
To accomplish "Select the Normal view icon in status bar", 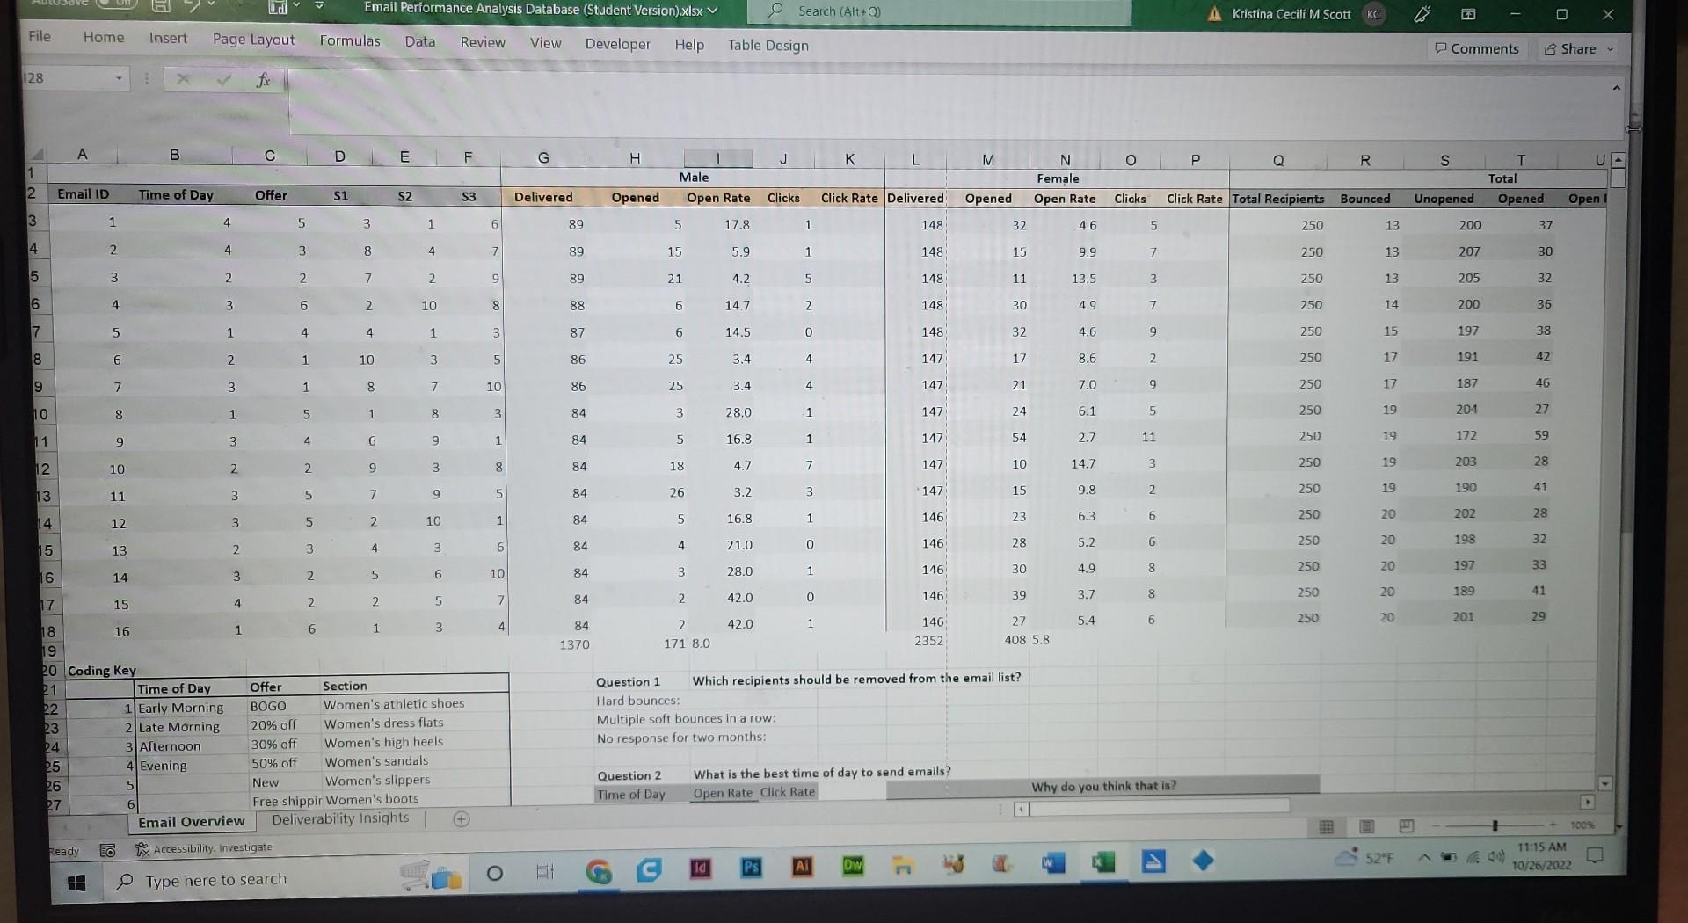I will tap(1327, 827).
